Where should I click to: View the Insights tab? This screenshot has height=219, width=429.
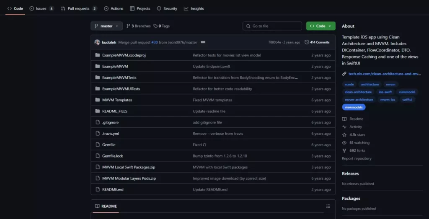194,8
